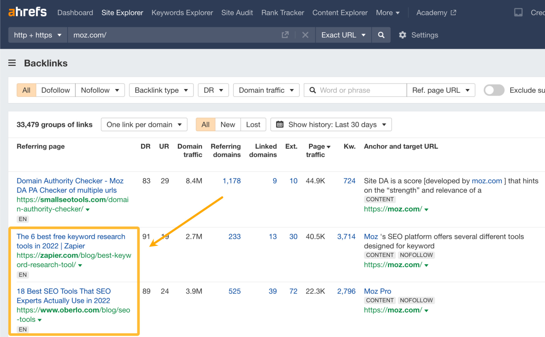Click the calendar icon in Show history

click(280, 124)
